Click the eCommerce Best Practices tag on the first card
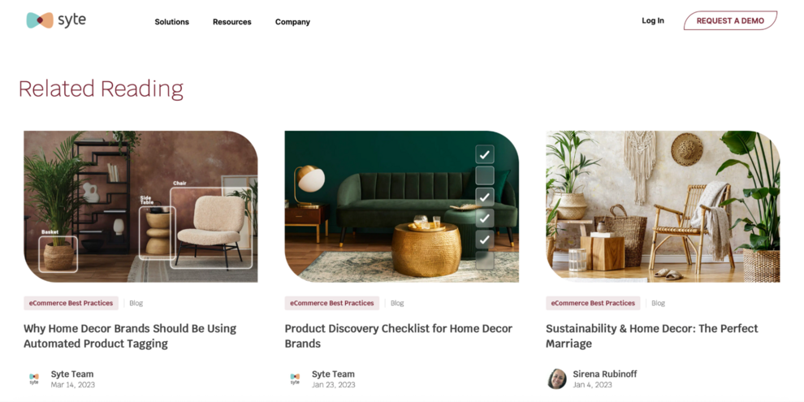Viewport: 804px width, 402px height. click(x=71, y=303)
